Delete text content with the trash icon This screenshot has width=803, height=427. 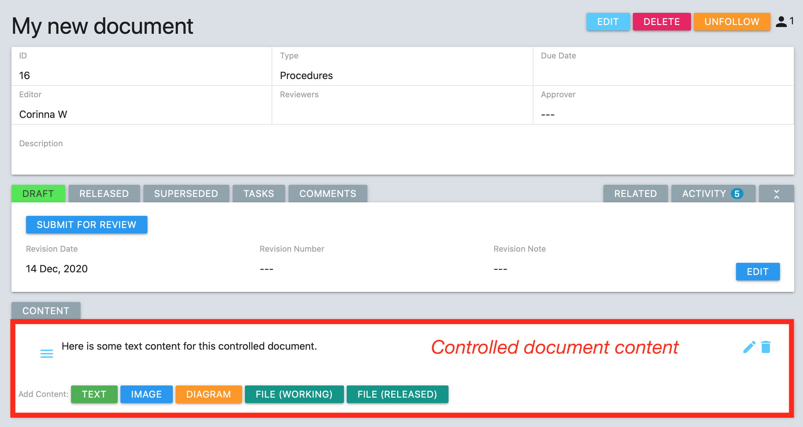point(766,347)
